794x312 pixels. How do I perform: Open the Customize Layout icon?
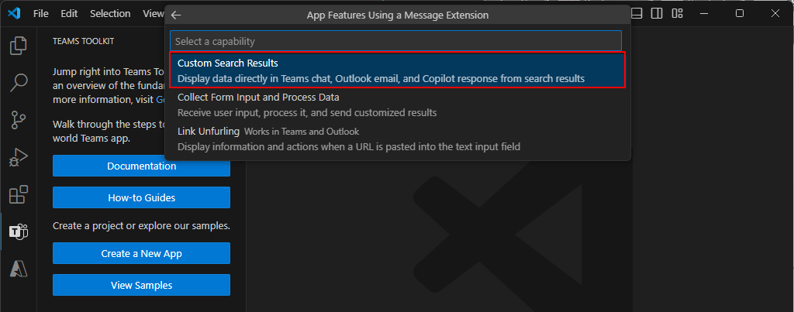pyautogui.click(x=677, y=14)
